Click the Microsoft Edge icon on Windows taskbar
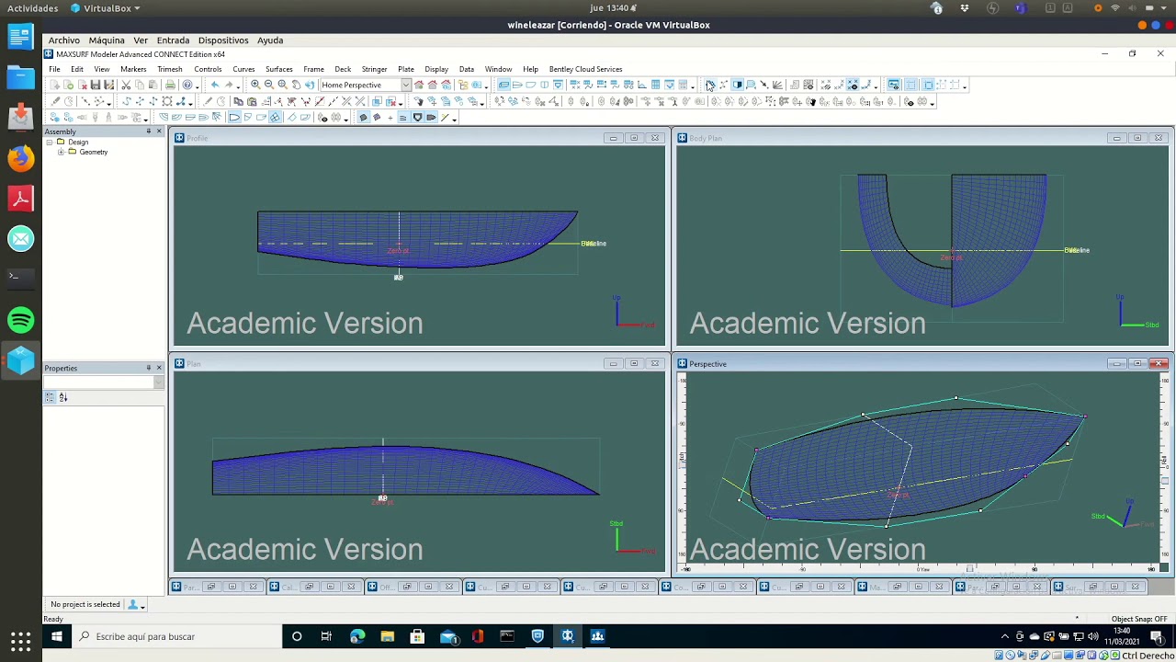 (x=357, y=636)
